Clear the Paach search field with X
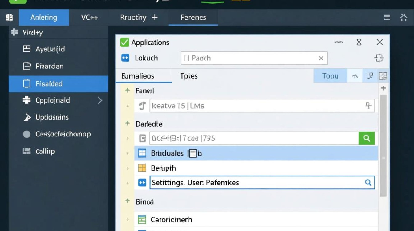This screenshot has height=231, width=414. point(321,58)
